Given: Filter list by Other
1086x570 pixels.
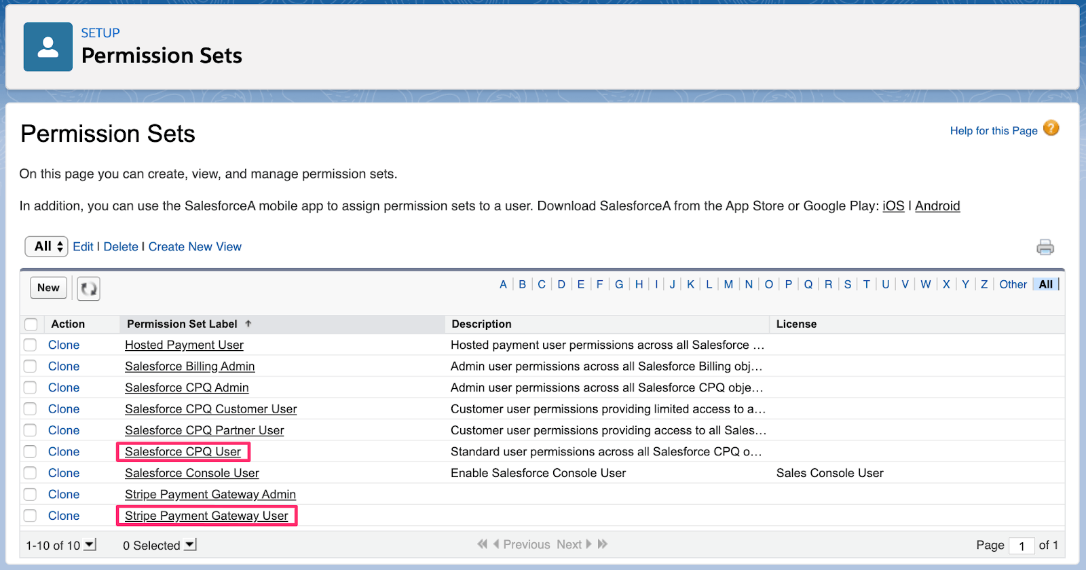Looking at the screenshot, I should pos(1013,284).
